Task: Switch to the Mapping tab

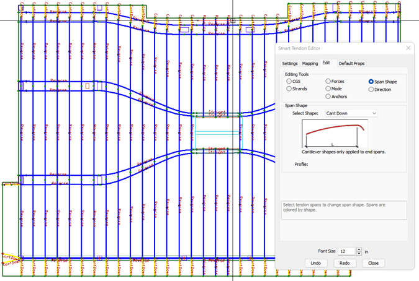Action: coord(310,63)
